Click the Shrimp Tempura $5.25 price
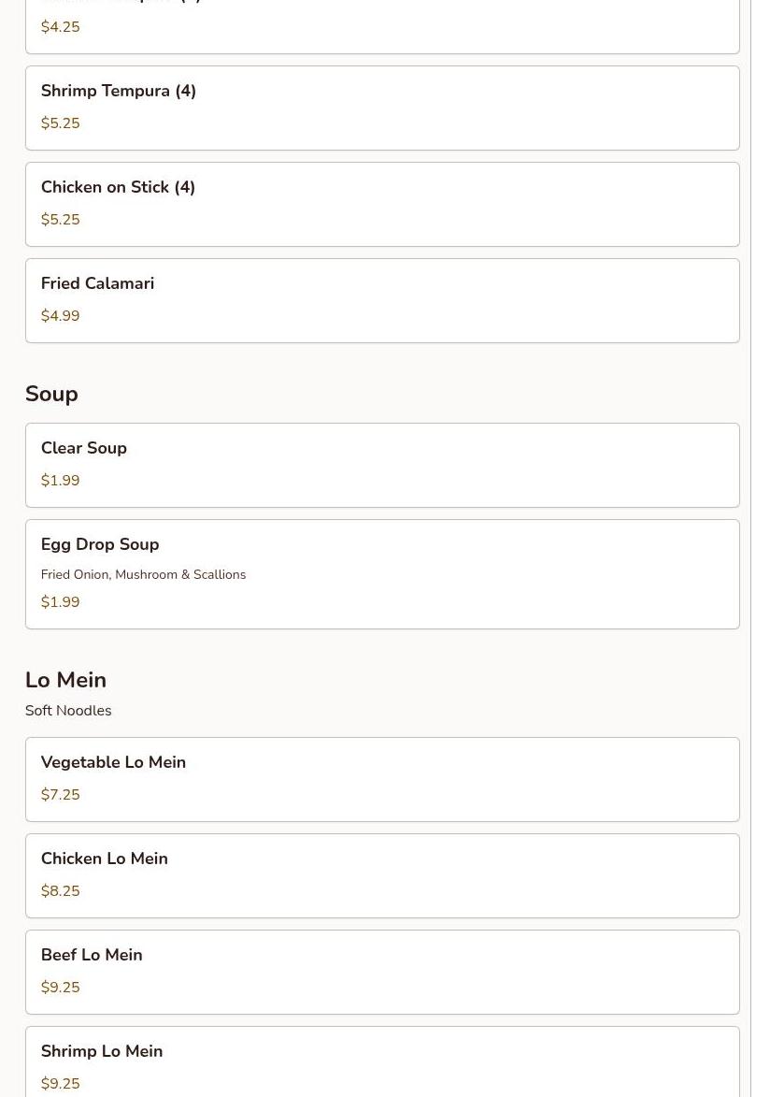770x1097 pixels. (x=60, y=123)
